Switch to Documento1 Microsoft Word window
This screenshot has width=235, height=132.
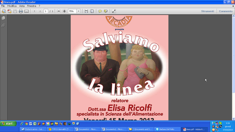[87, 129]
